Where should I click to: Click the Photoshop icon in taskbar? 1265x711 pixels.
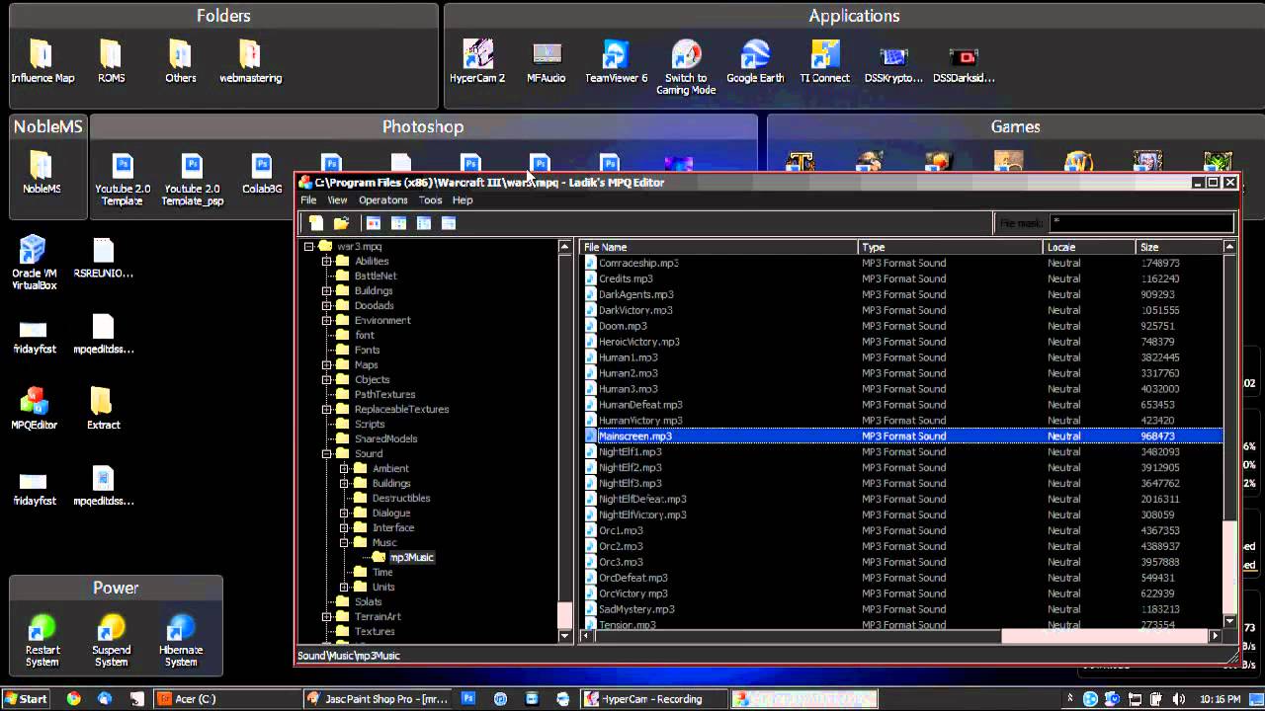[x=468, y=698]
